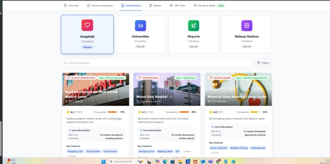
Task: Click the Railway Stations train icon
Action: point(246,26)
